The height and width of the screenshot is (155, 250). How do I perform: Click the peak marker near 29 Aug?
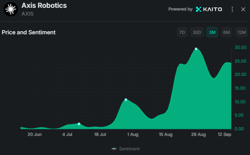196,49
